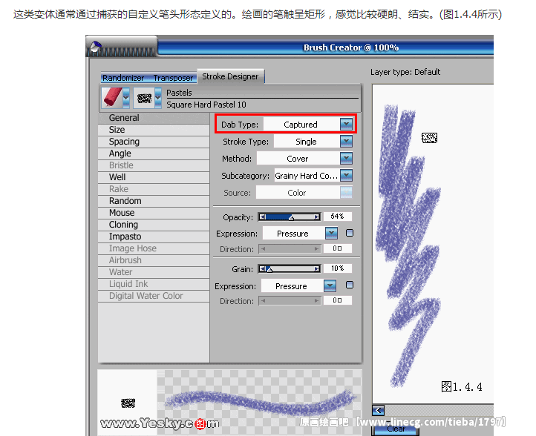This screenshot has height=436, width=536.
Task: Switch to the Transposer tab
Action: click(x=173, y=78)
